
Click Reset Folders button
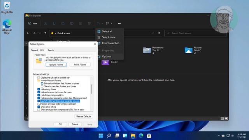80,65
